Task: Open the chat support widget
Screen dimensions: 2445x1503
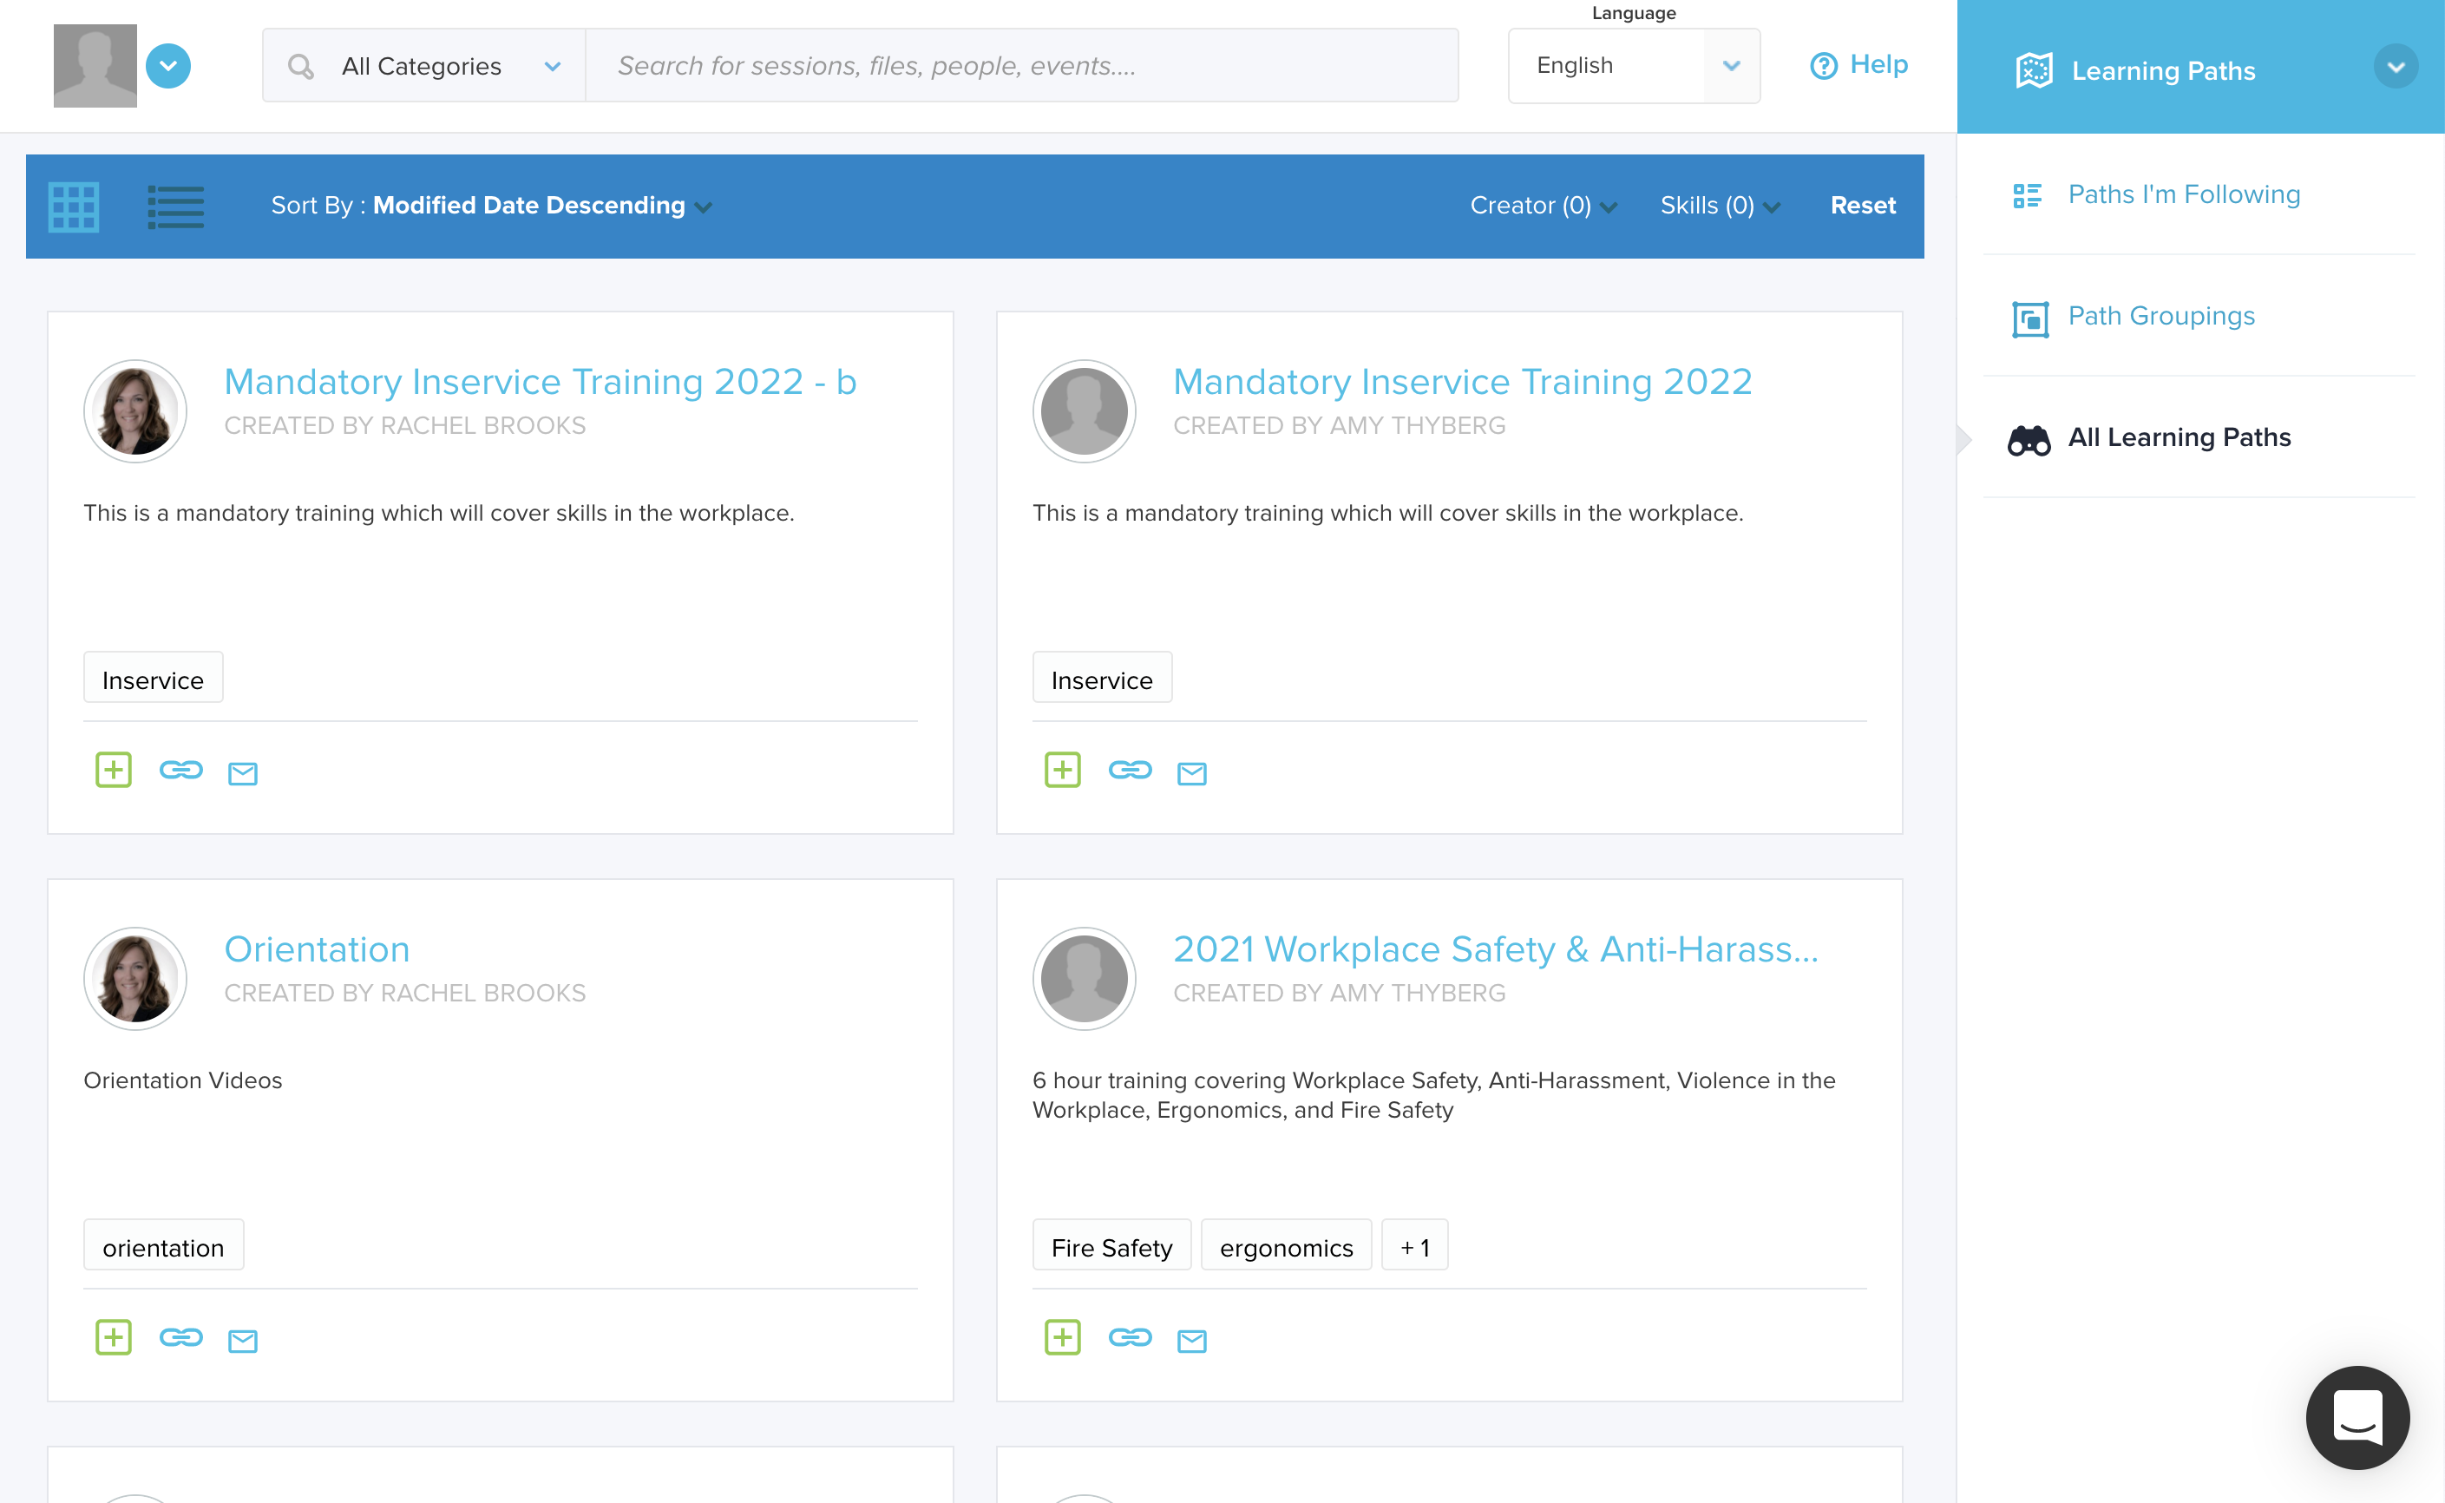Action: pos(2357,1419)
